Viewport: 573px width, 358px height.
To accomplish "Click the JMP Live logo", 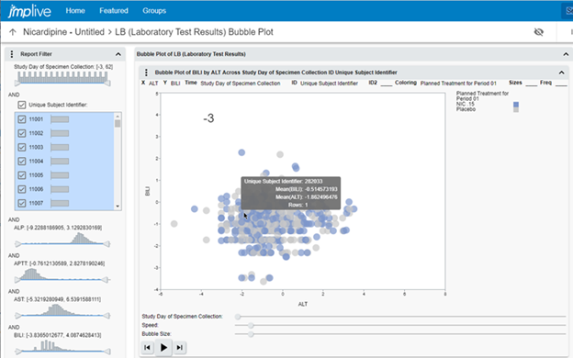I will pyautogui.click(x=29, y=11).
